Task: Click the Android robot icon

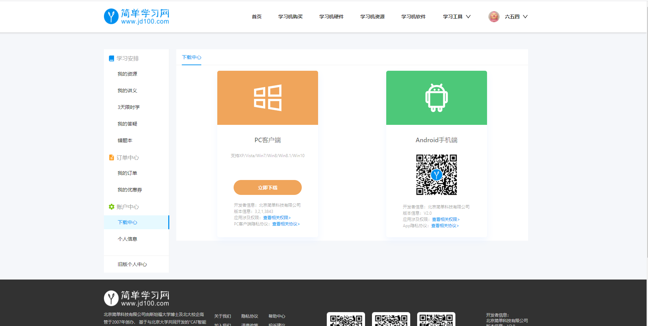Action: (x=437, y=98)
